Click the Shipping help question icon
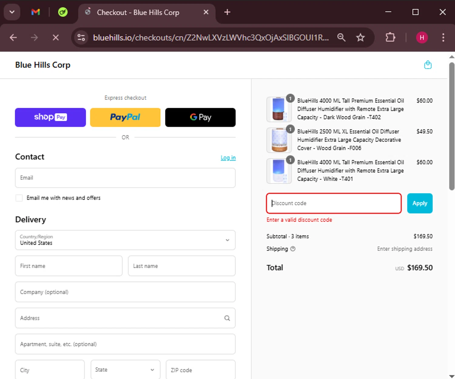This screenshot has width=455, height=379. (293, 249)
